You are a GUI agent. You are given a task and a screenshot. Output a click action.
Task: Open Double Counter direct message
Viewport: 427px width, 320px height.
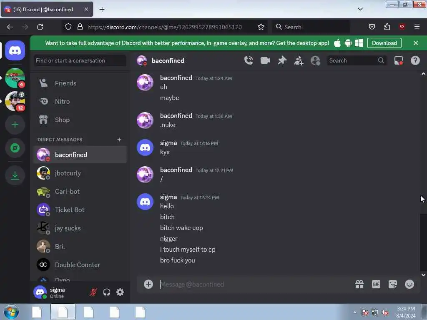coord(80,265)
